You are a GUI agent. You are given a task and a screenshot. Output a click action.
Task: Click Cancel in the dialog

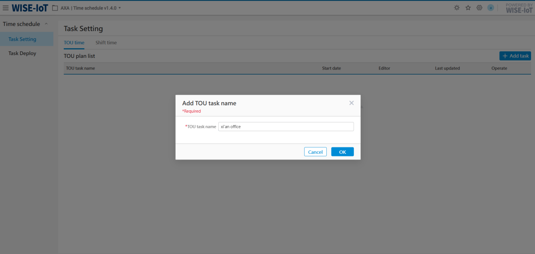pyautogui.click(x=315, y=152)
